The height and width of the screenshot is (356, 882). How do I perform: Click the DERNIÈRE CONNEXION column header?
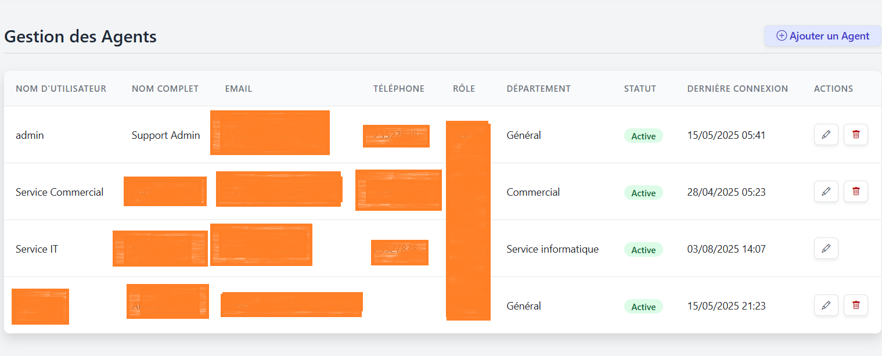(737, 88)
